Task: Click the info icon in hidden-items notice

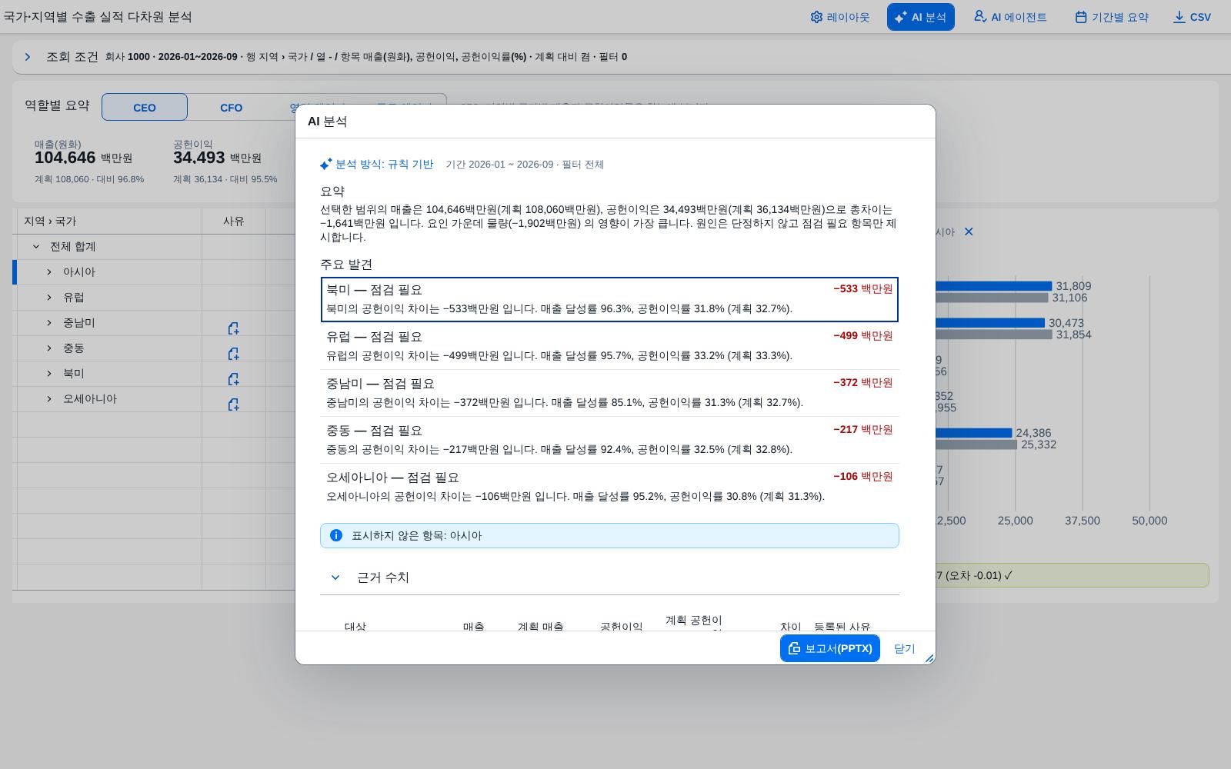Action: 336,535
